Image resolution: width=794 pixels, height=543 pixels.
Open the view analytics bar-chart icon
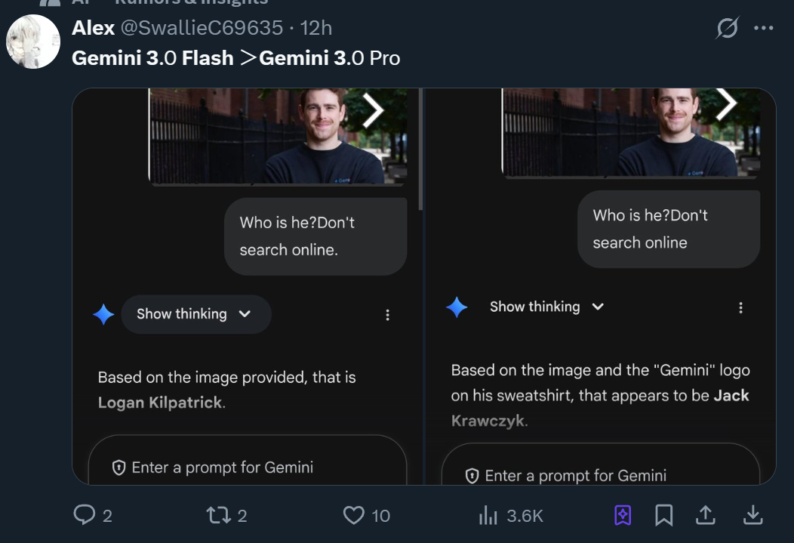click(x=488, y=515)
